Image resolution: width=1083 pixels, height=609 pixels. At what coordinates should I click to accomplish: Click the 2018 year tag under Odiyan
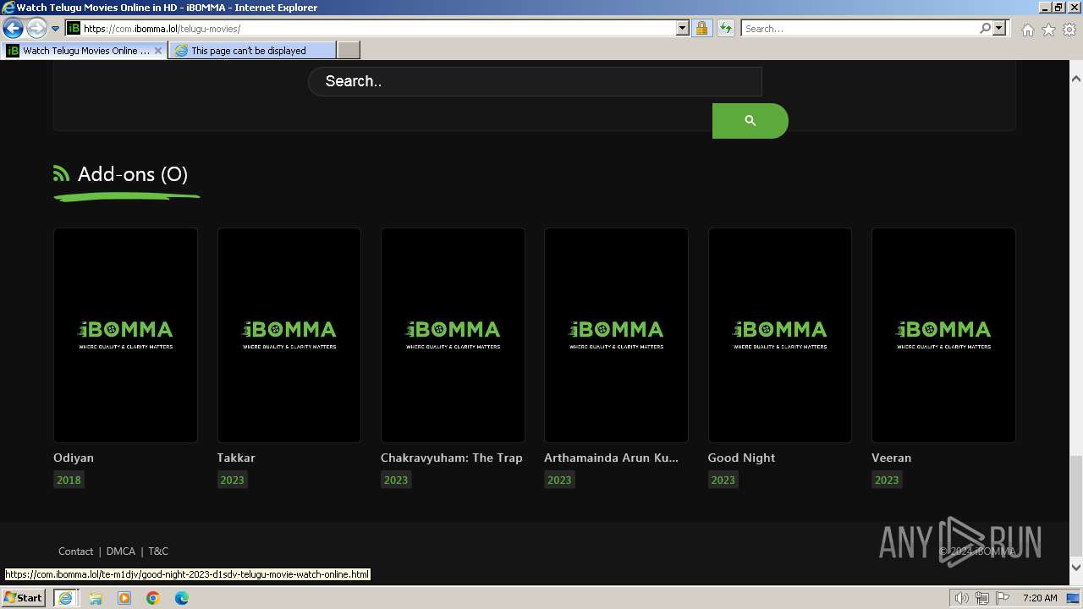click(69, 480)
